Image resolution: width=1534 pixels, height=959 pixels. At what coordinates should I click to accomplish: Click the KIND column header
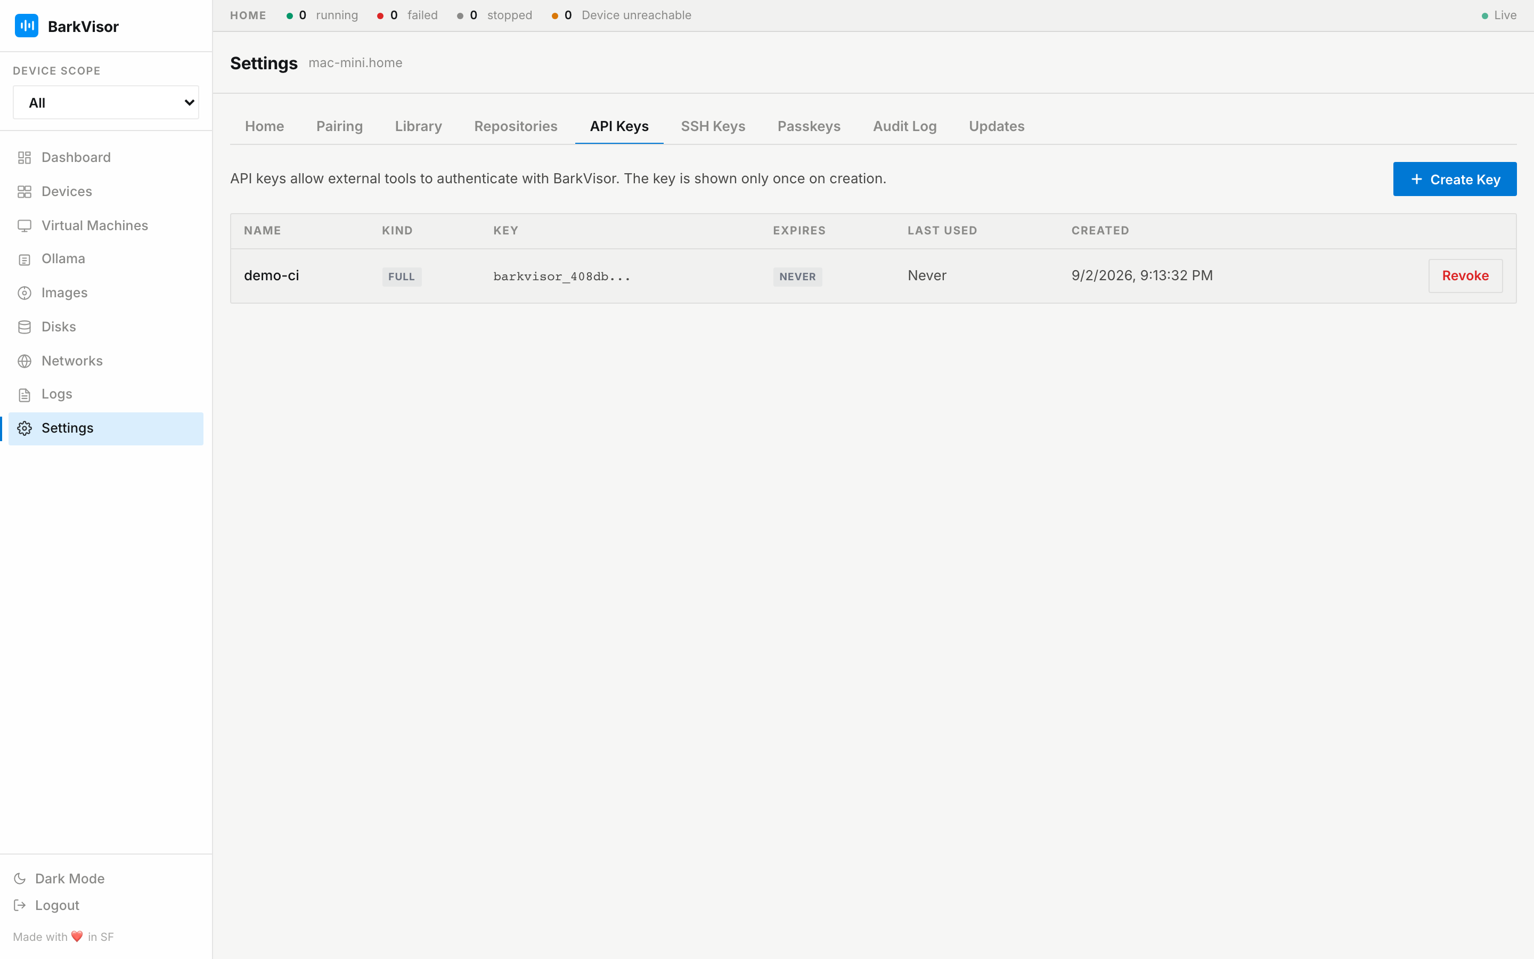(x=397, y=231)
